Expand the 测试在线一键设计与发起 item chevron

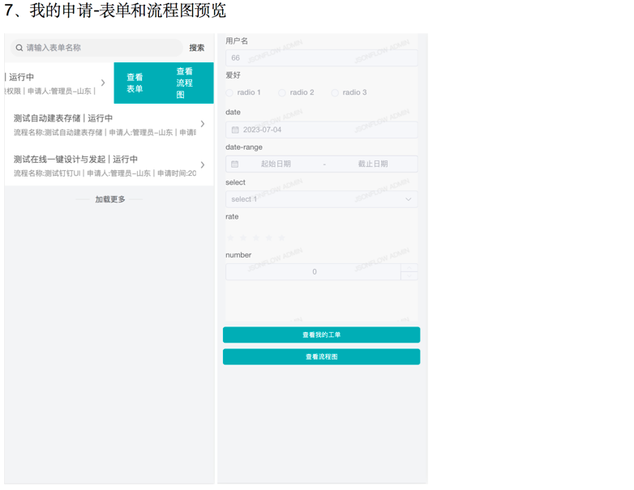point(203,165)
